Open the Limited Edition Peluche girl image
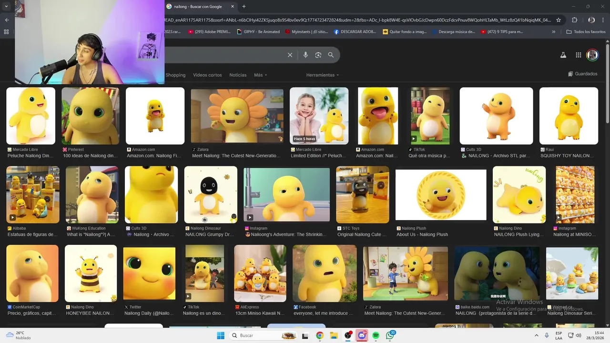Screen dimensions: 610x343 point(319,116)
